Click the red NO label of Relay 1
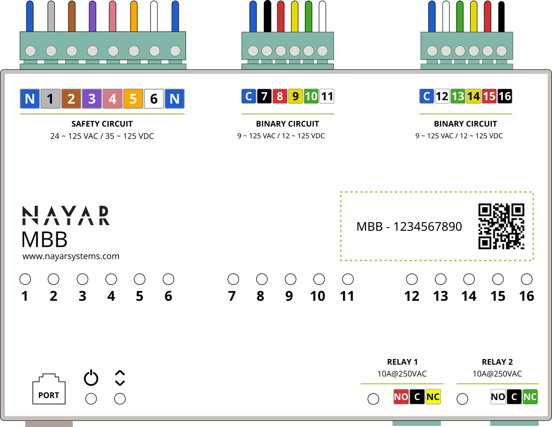Viewport: 552px width, 427px height. point(401,397)
